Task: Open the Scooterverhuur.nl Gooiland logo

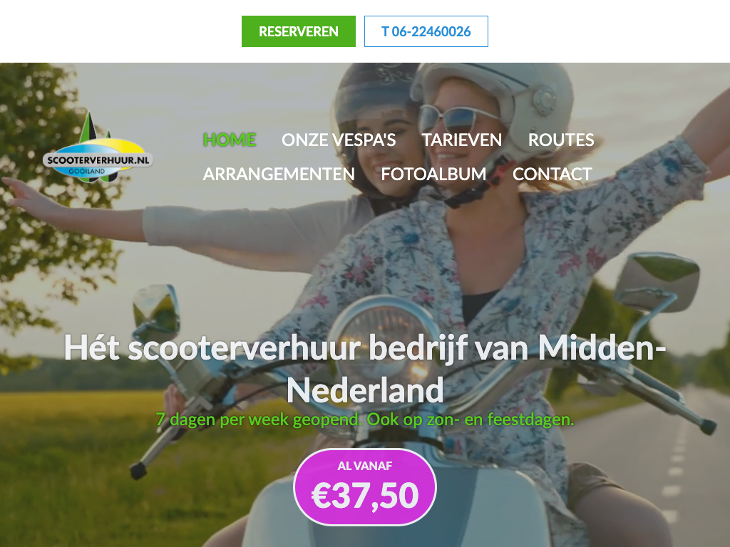Action: (98, 147)
